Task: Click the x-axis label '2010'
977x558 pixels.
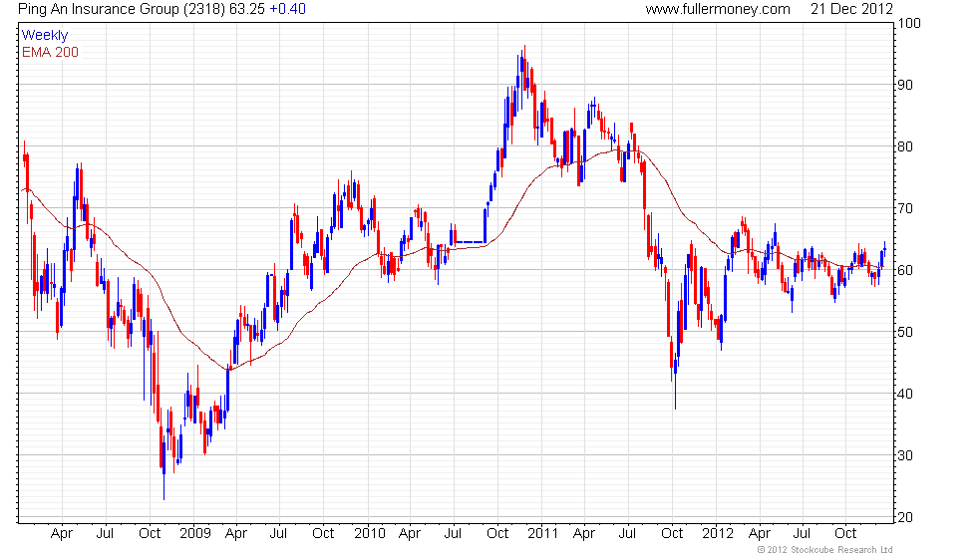Action: (x=370, y=534)
